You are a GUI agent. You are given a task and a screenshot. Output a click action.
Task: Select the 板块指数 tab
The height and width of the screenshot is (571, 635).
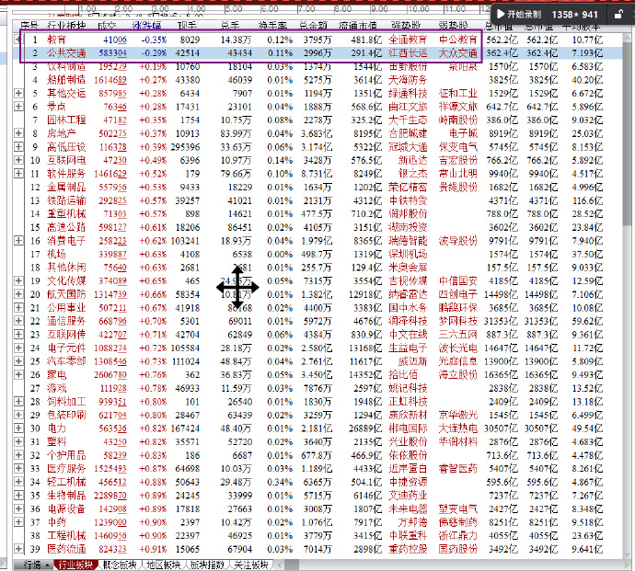(x=209, y=565)
